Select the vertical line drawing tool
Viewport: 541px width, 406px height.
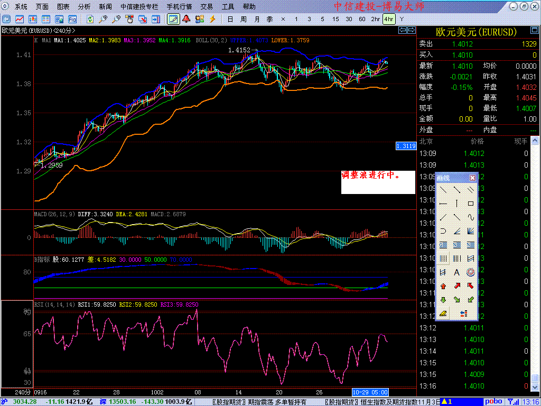(457, 204)
